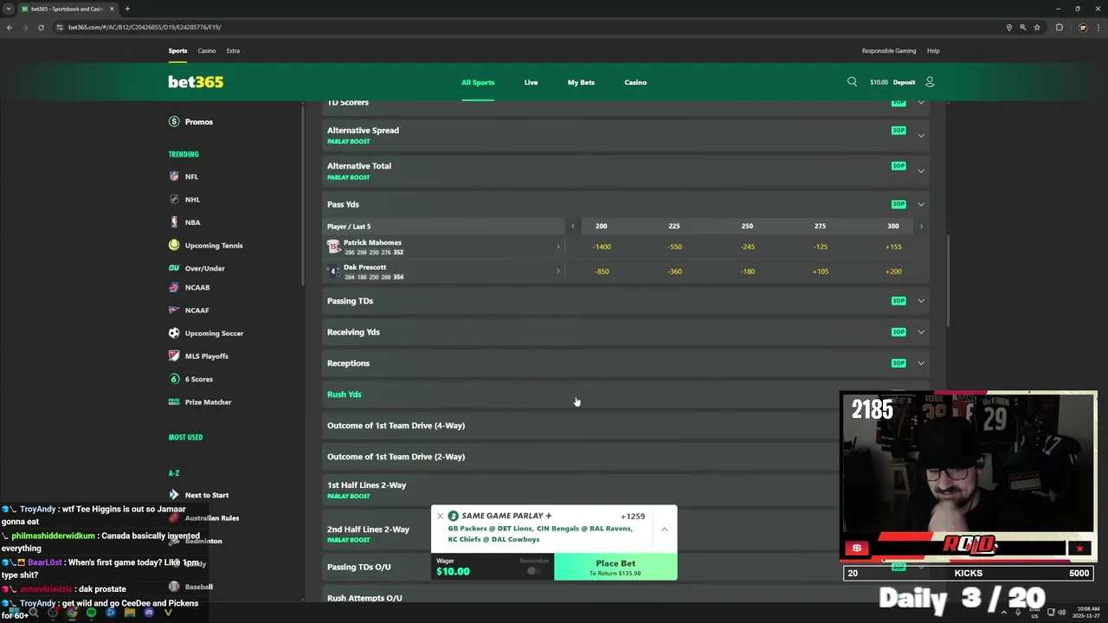Toggle the Remember wager switch
1108x623 pixels.
(x=533, y=570)
